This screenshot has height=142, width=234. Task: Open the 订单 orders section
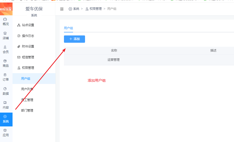6,77
